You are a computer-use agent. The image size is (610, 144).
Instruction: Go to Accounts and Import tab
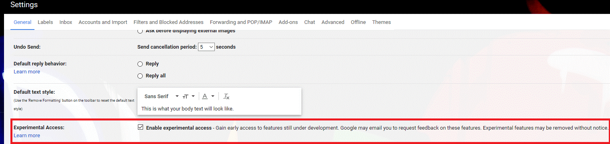103,22
